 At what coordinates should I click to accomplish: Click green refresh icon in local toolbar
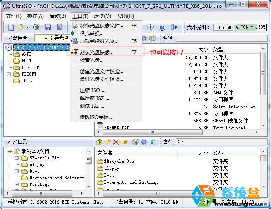pyautogui.click(x=152, y=142)
